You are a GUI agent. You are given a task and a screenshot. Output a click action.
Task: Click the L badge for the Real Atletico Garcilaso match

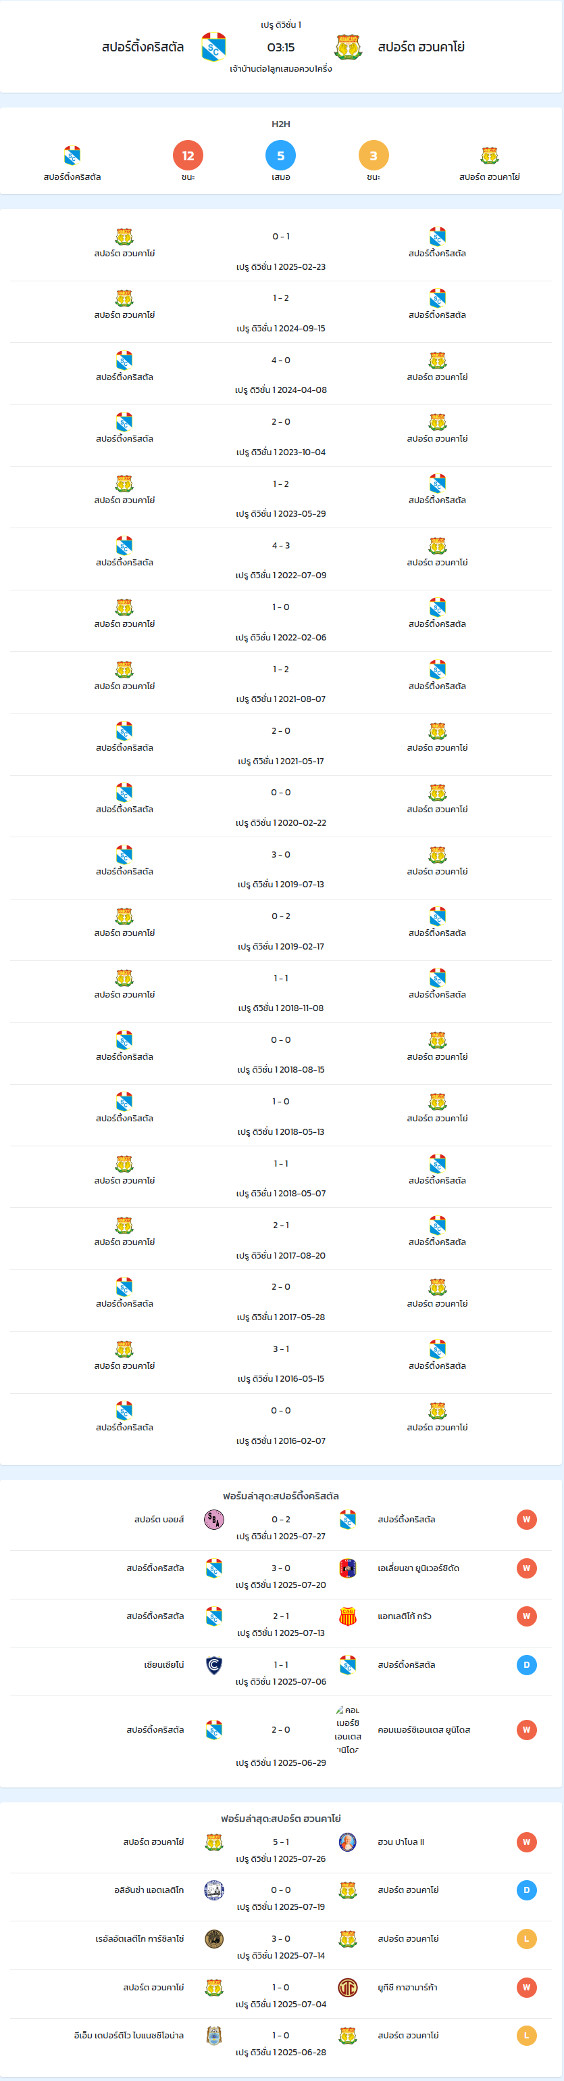pos(526,1939)
